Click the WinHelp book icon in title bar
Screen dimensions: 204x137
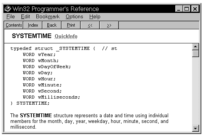[x=8, y=9]
